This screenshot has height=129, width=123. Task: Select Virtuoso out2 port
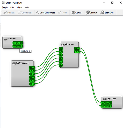click(x=77, y=52)
